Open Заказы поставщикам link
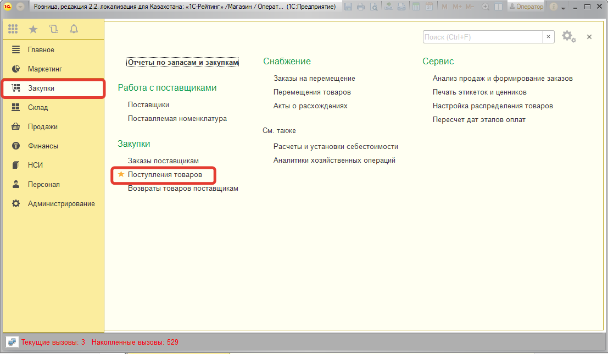 click(163, 161)
